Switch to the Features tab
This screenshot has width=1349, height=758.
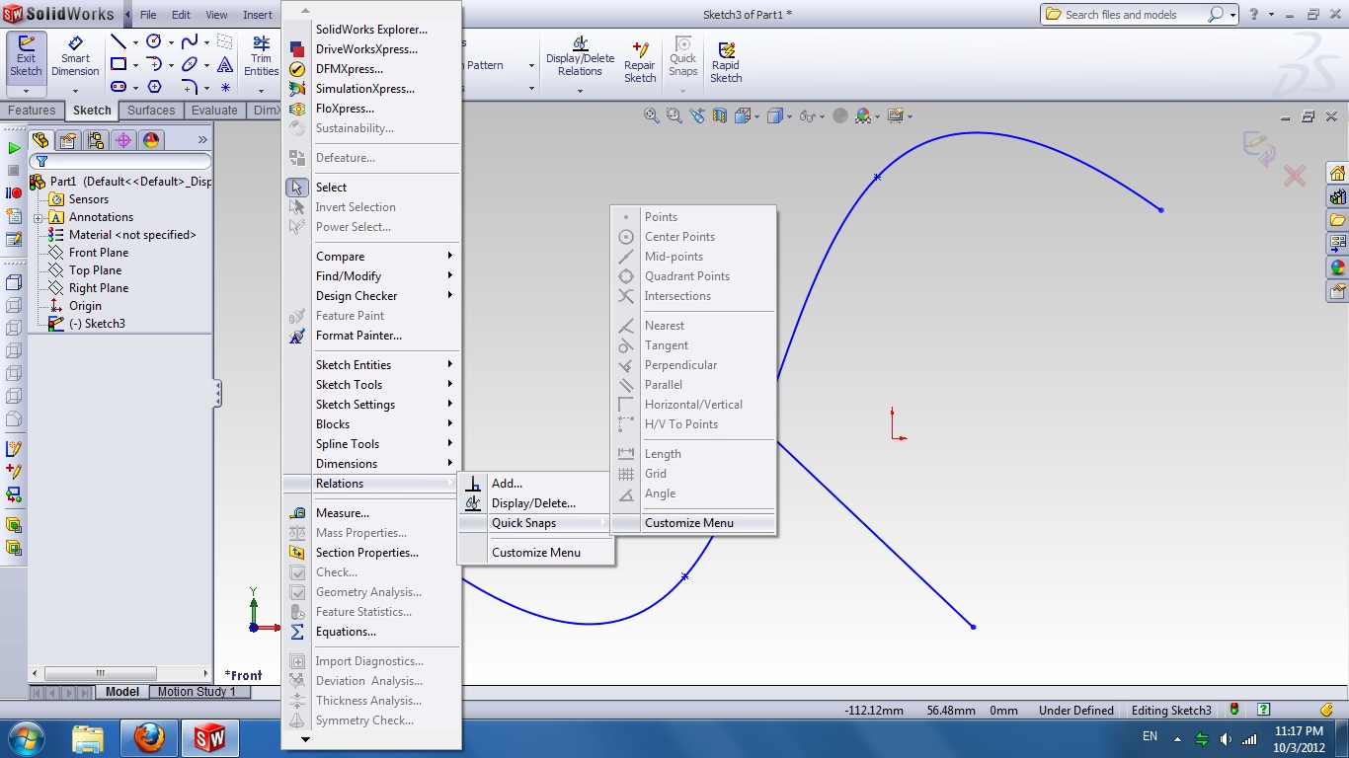32,111
